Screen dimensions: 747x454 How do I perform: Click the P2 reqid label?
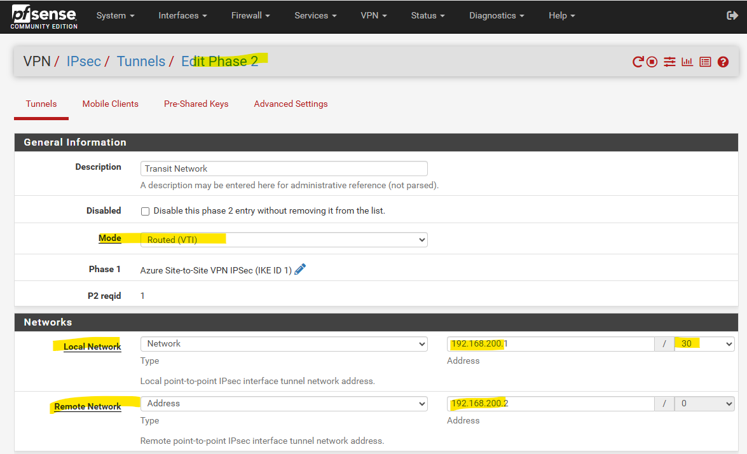coord(104,296)
